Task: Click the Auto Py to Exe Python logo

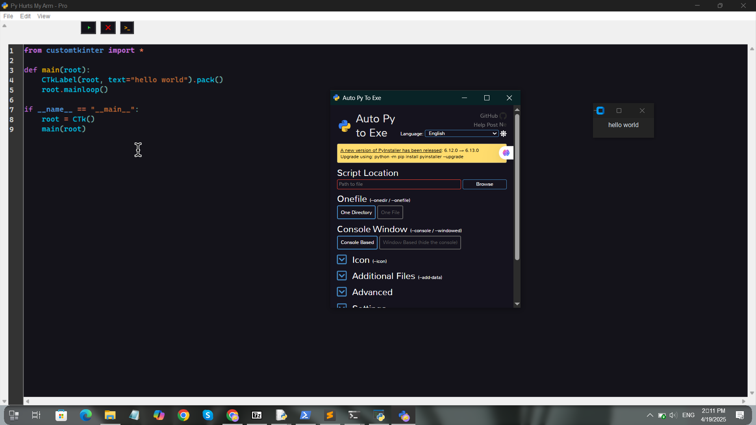Action: [x=345, y=126]
